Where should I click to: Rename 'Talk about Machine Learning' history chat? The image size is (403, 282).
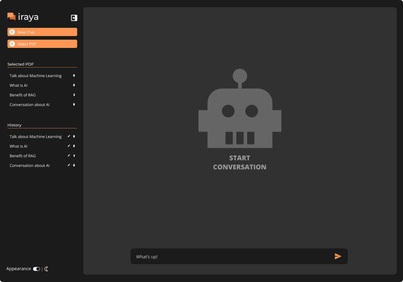point(69,136)
